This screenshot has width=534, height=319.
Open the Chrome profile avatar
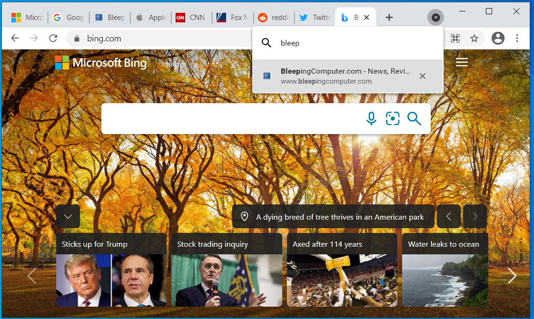498,38
